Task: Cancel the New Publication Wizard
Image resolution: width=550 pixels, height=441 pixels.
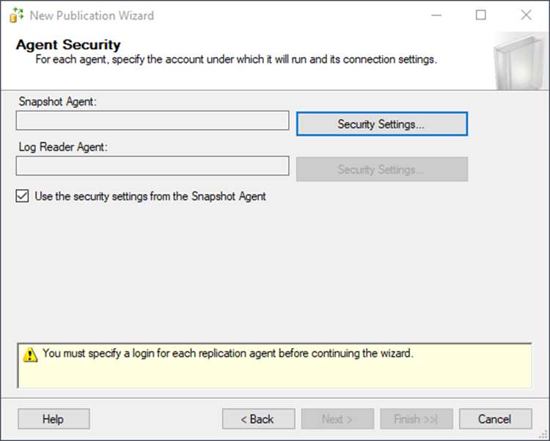Action: coord(495,419)
